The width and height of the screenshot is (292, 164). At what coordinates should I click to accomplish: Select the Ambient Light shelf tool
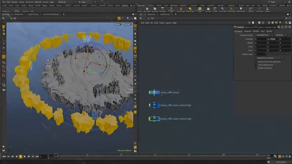pyautogui.click(x=241, y=10)
